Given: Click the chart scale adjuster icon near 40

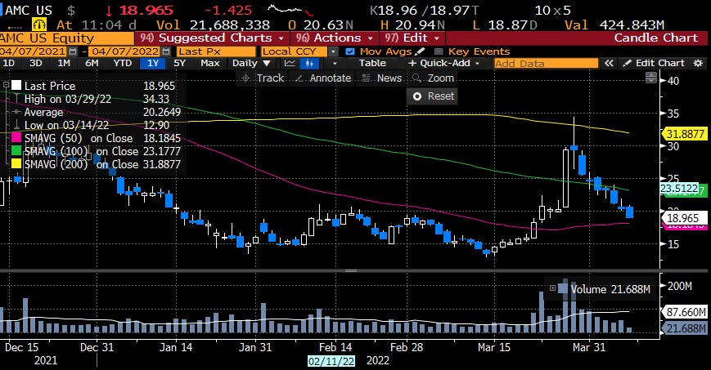Looking at the screenshot, I should pyautogui.click(x=650, y=78).
